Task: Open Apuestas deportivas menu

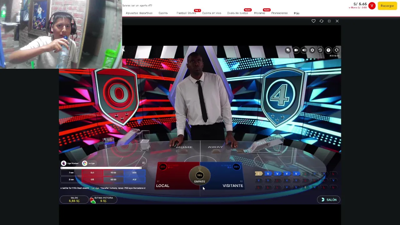Action: point(139,13)
